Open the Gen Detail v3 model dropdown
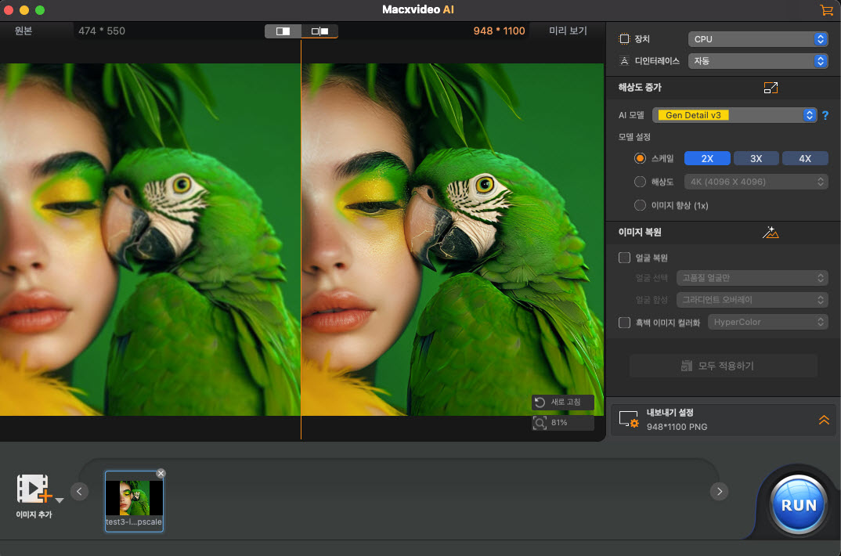The width and height of the screenshot is (841, 556). pyautogui.click(x=735, y=115)
